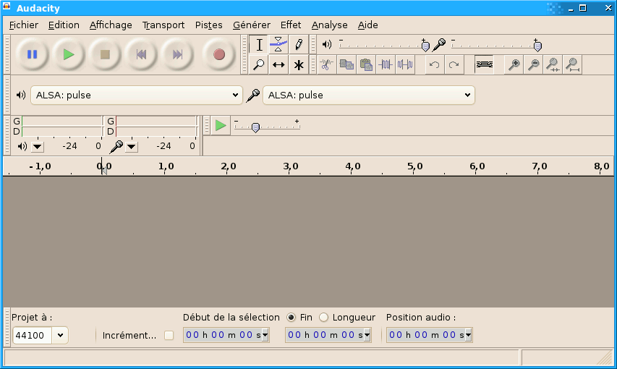Open the Pistes menu

point(208,25)
